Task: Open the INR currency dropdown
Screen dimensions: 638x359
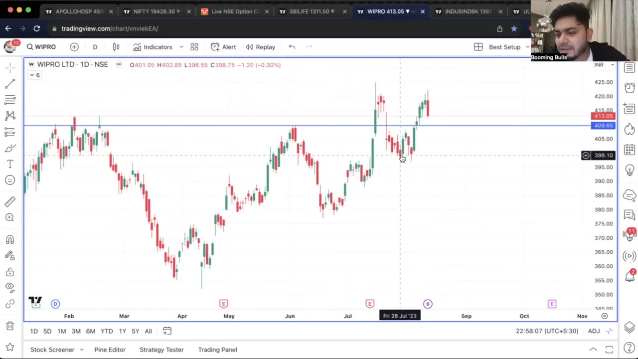Action: [x=605, y=65]
